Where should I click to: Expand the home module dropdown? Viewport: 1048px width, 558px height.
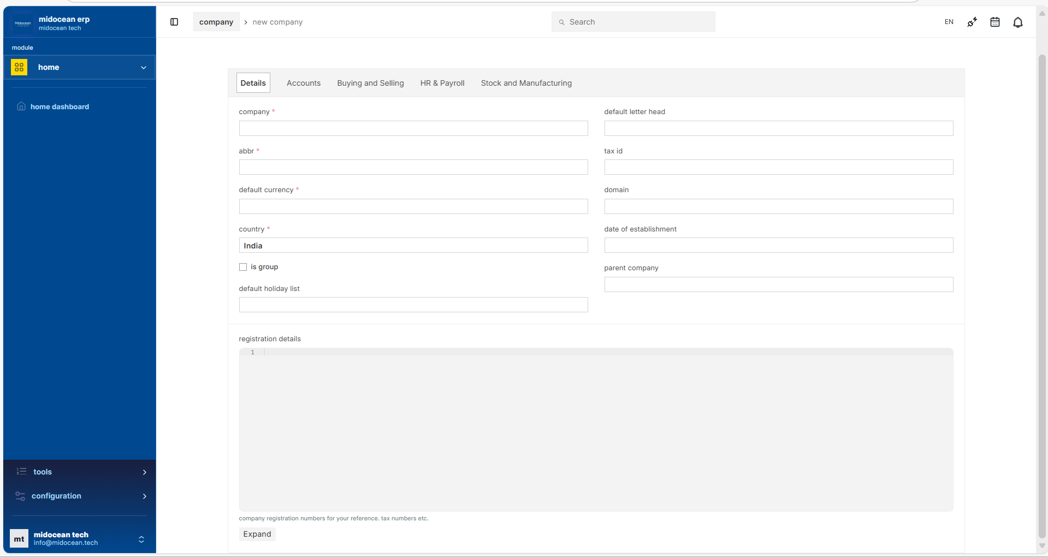pos(144,68)
